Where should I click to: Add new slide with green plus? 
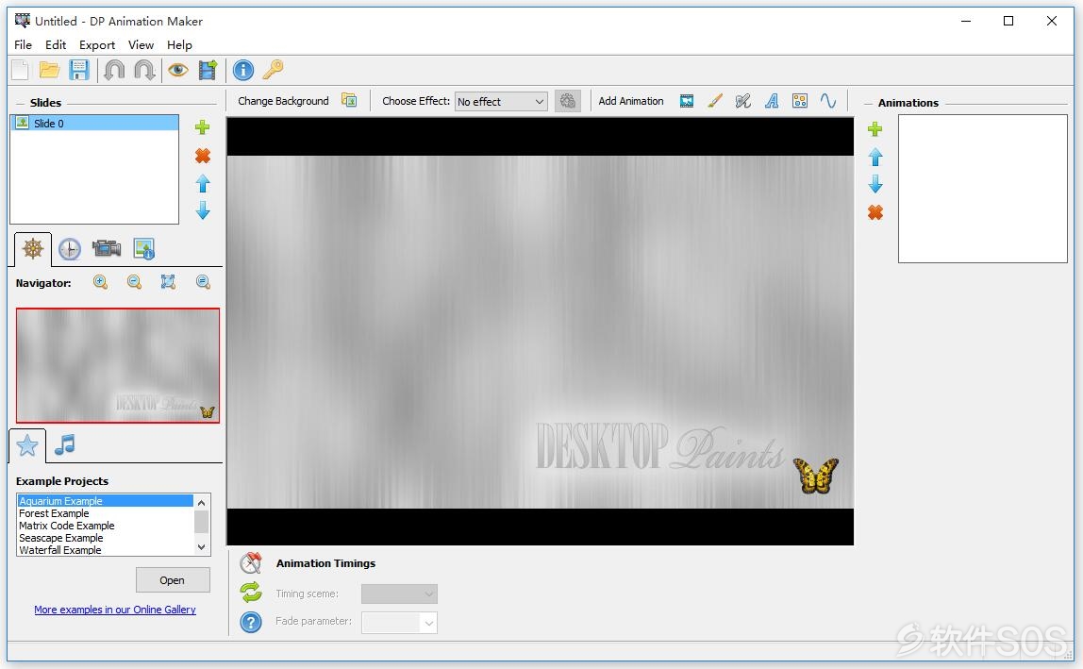pos(203,127)
